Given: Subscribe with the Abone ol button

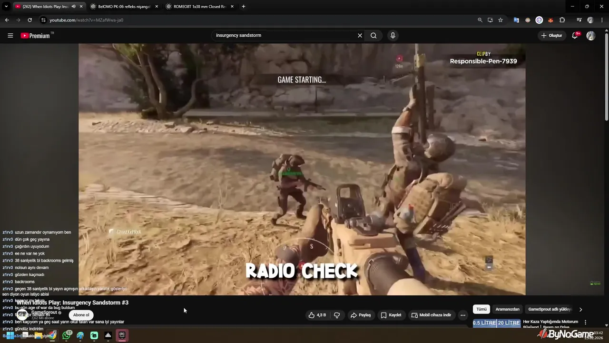Looking at the screenshot, I should 81,315.
